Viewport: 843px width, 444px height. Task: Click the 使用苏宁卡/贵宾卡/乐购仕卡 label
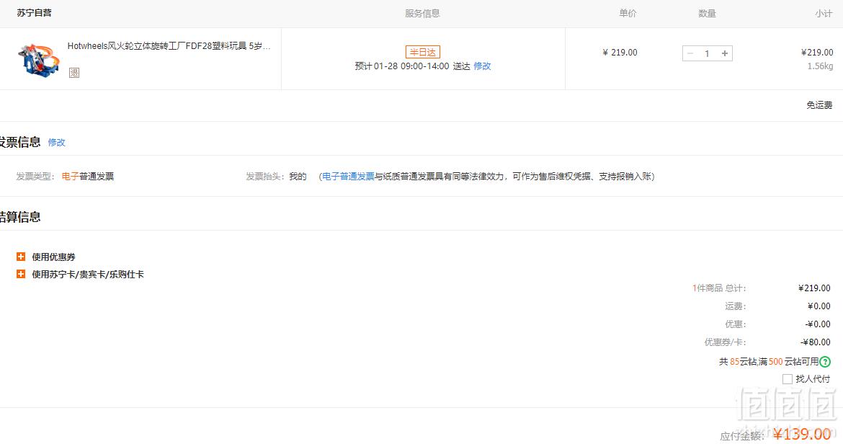coord(88,274)
